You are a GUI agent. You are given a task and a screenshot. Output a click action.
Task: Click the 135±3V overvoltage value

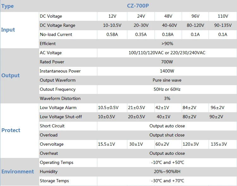(x=219, y=144)
